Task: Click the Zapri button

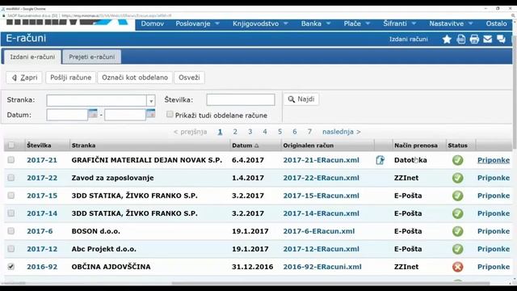Action: click(24, 78)
